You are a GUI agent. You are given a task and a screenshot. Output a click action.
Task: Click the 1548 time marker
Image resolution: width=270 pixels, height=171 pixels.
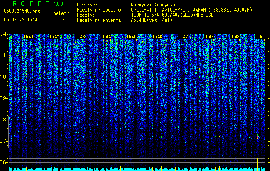coord(209,37)
